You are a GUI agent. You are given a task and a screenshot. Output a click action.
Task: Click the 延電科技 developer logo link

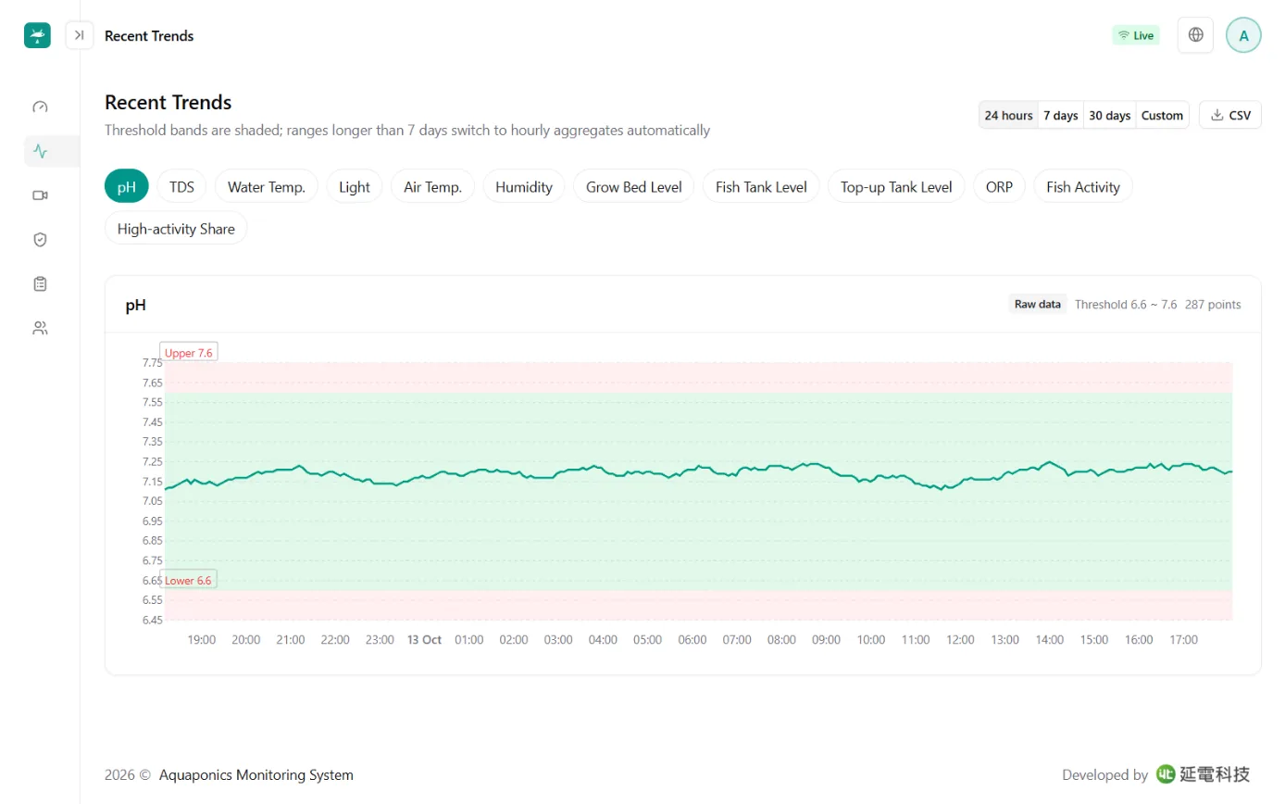1204,774
